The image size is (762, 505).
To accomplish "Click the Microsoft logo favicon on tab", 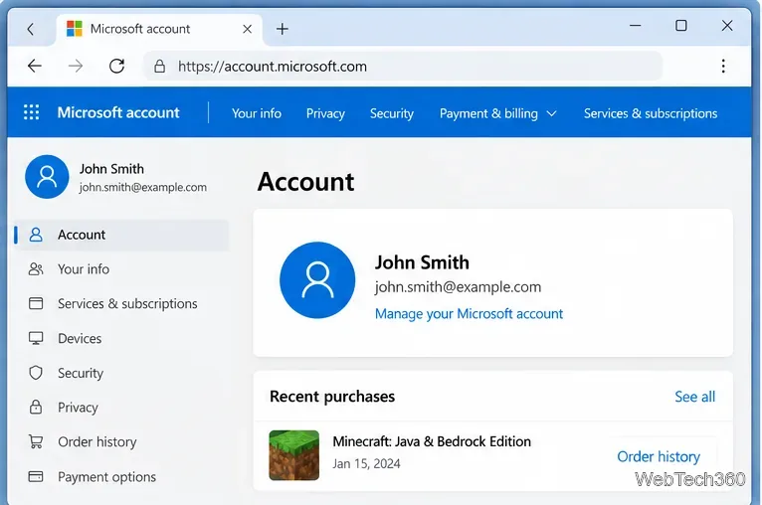I will pyautogui.click(x=75, y=29).
